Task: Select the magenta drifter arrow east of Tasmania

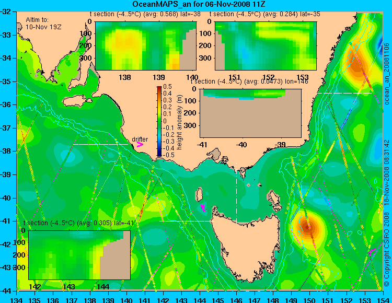Action: (x=371, y=252)
